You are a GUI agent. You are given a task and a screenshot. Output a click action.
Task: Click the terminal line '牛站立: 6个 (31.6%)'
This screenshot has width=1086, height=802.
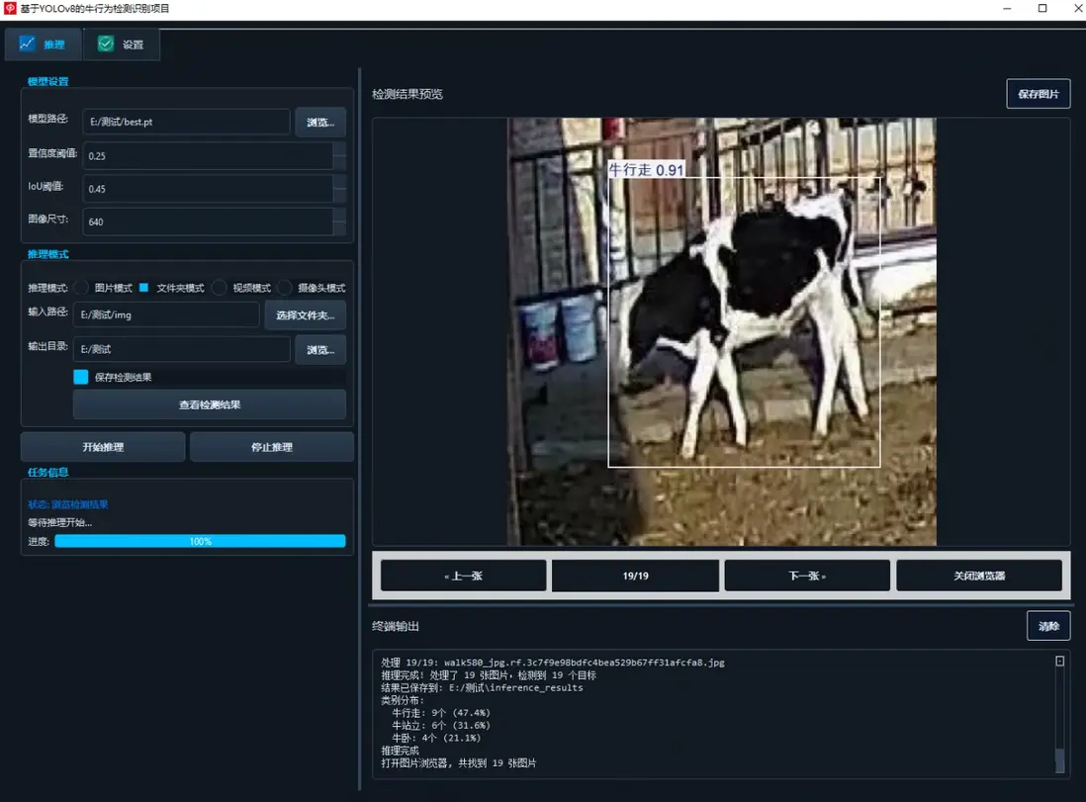[x=440, y=725]
